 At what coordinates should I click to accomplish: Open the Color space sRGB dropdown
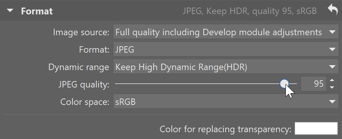coord(226,102)
